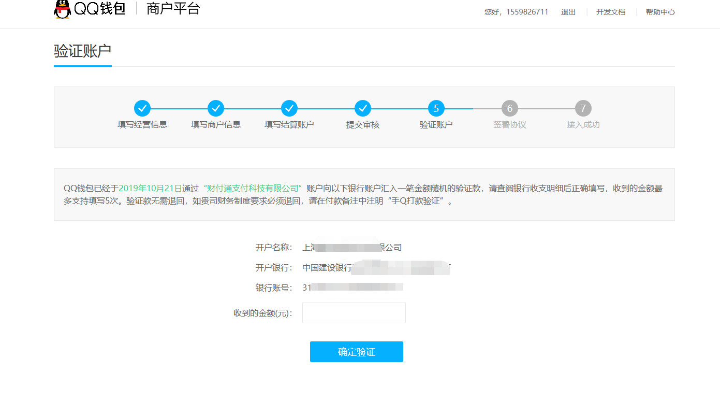
Task: Open the 帮助中心 link
Action: [x=660, y=12]
